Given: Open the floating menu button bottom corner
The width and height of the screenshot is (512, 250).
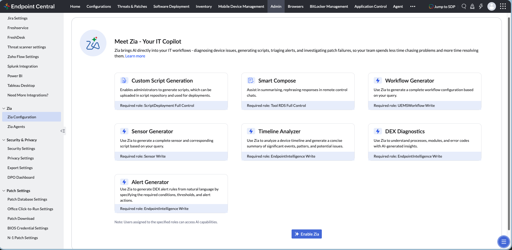Looking at the screenshot, I should 504,242.
